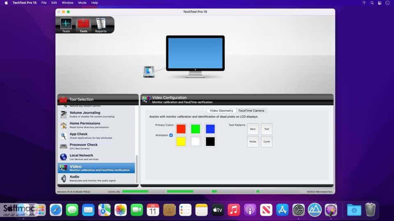Screen dimensions: 394x221
Task: Open the File menu
Action: 44,3
